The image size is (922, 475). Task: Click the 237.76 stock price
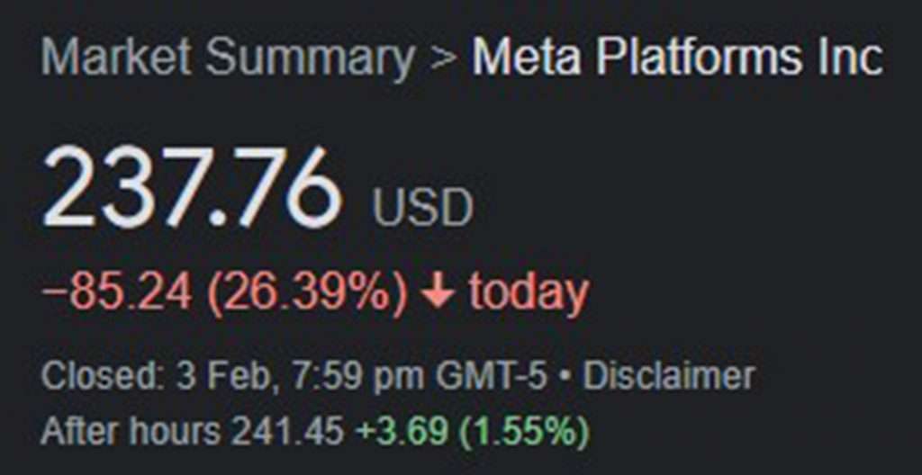coord(192,188)
